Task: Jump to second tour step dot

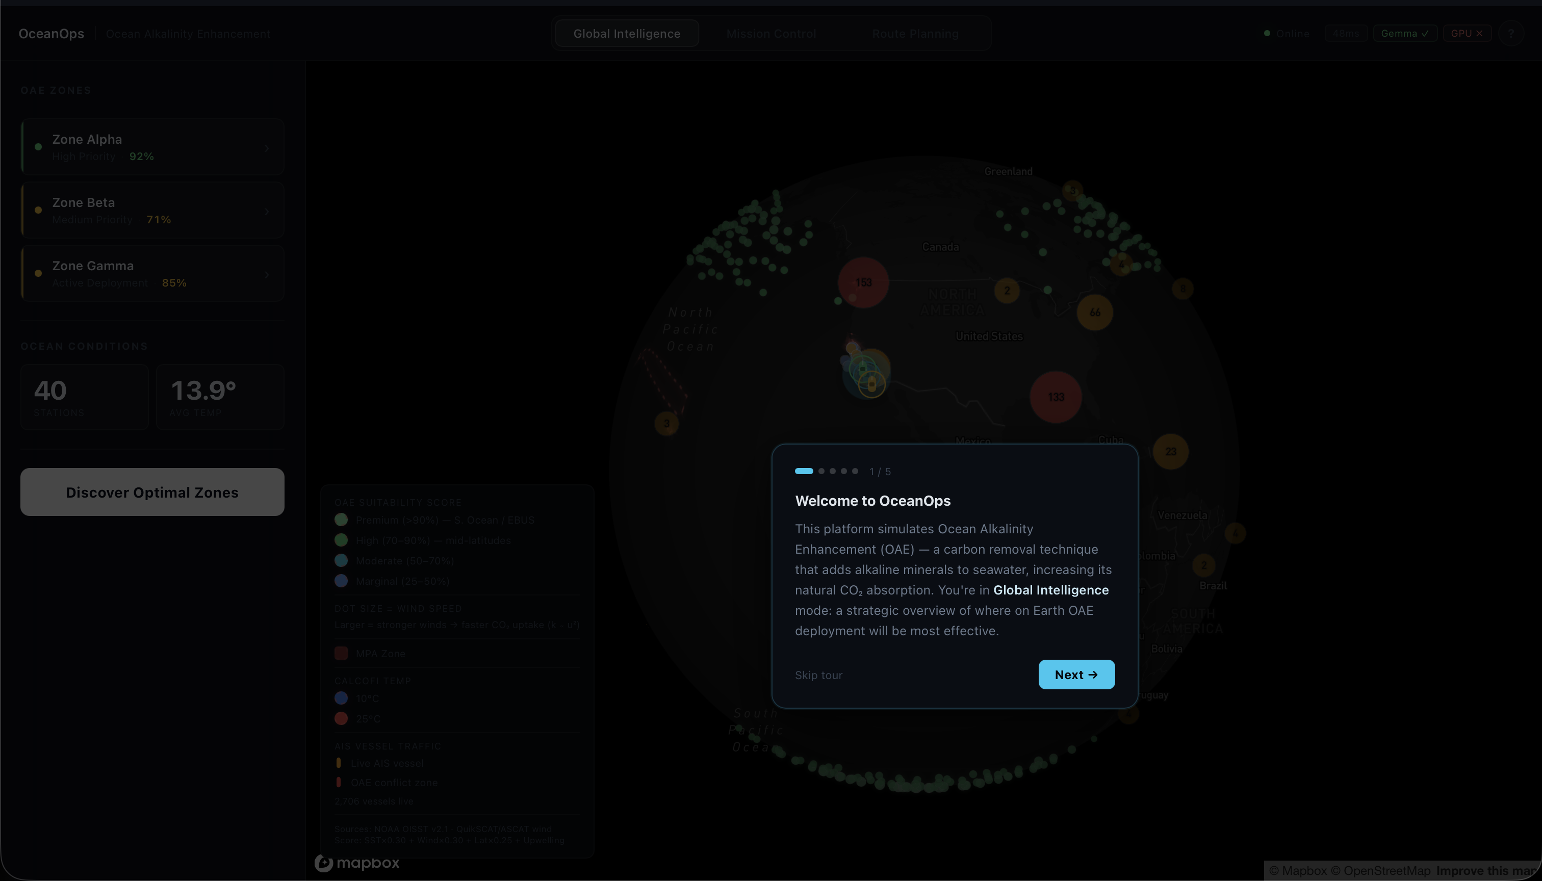Action: click(x=821, y=471)
